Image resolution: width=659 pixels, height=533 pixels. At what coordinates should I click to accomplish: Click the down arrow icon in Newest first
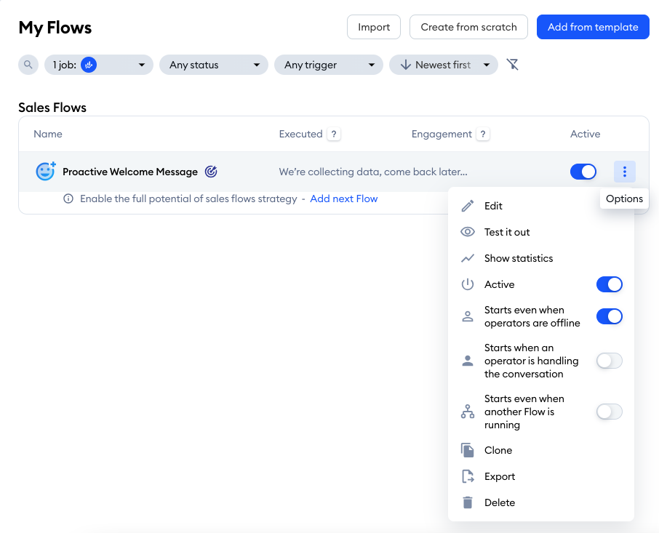tap(406, 65)
